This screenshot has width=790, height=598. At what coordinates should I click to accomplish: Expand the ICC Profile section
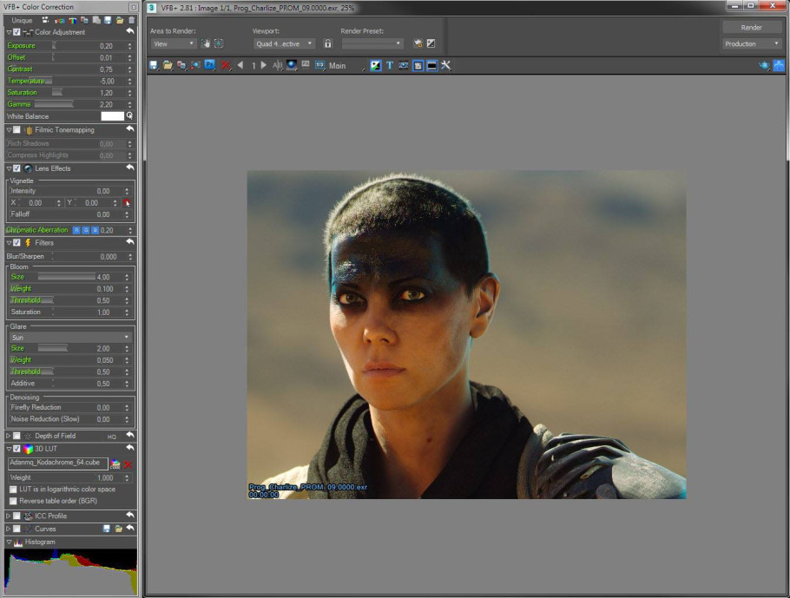point(9,516)
